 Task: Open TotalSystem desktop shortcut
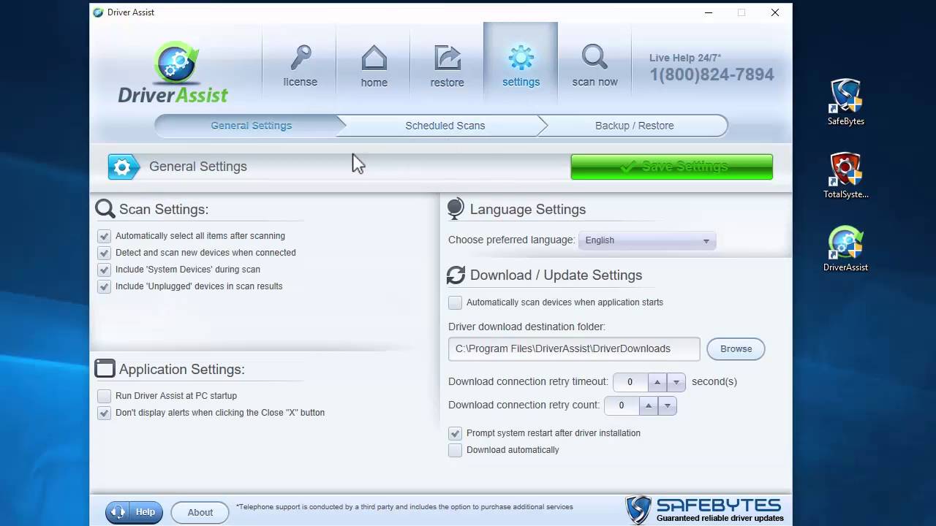point(846,176)
